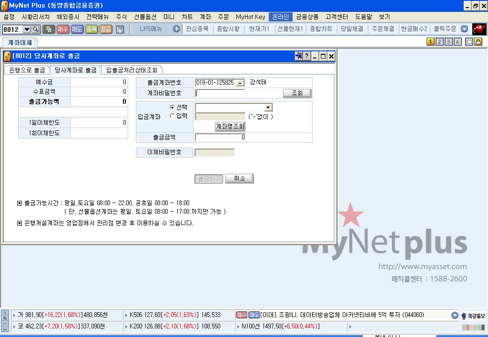488x337 pixels.
Task: Select the 선택 radio button
Action: pyautogui.click(x=172, y=107)
